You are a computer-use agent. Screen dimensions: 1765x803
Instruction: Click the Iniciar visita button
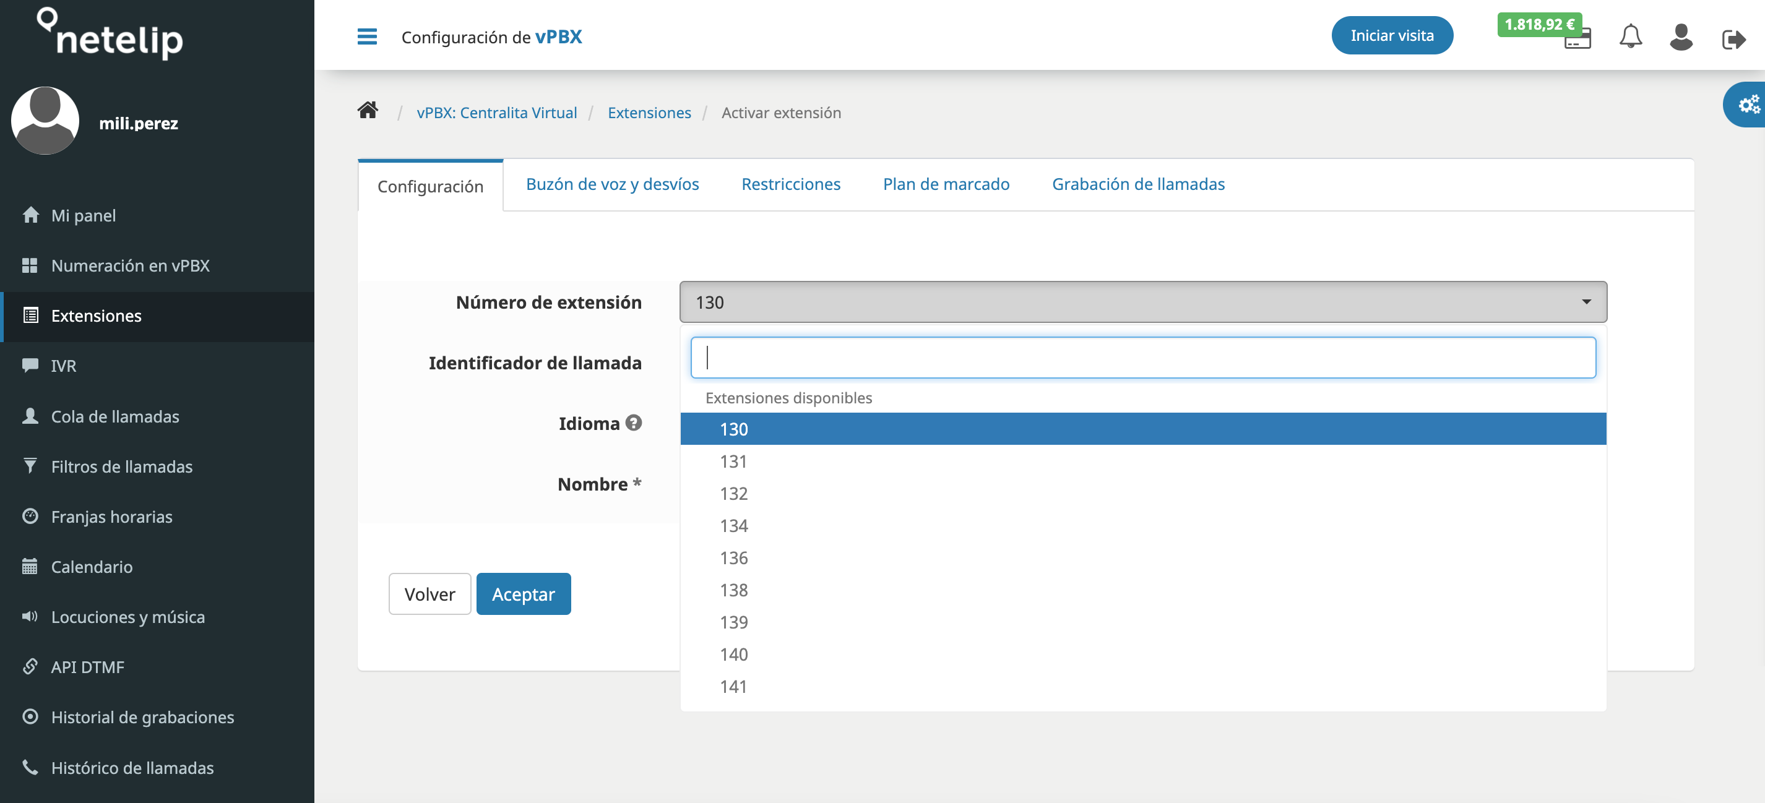tap(1392, 35)
